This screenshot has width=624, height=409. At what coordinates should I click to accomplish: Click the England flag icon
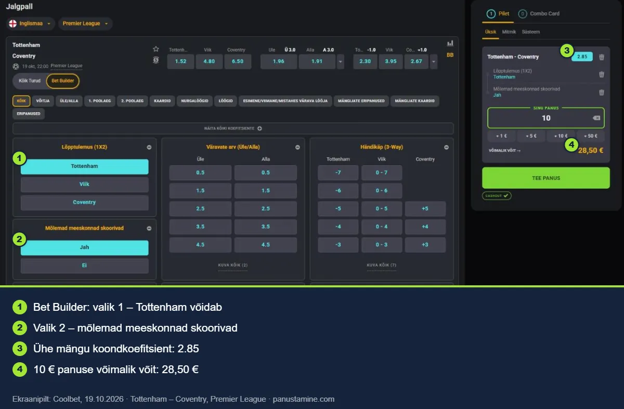(13, 24)
